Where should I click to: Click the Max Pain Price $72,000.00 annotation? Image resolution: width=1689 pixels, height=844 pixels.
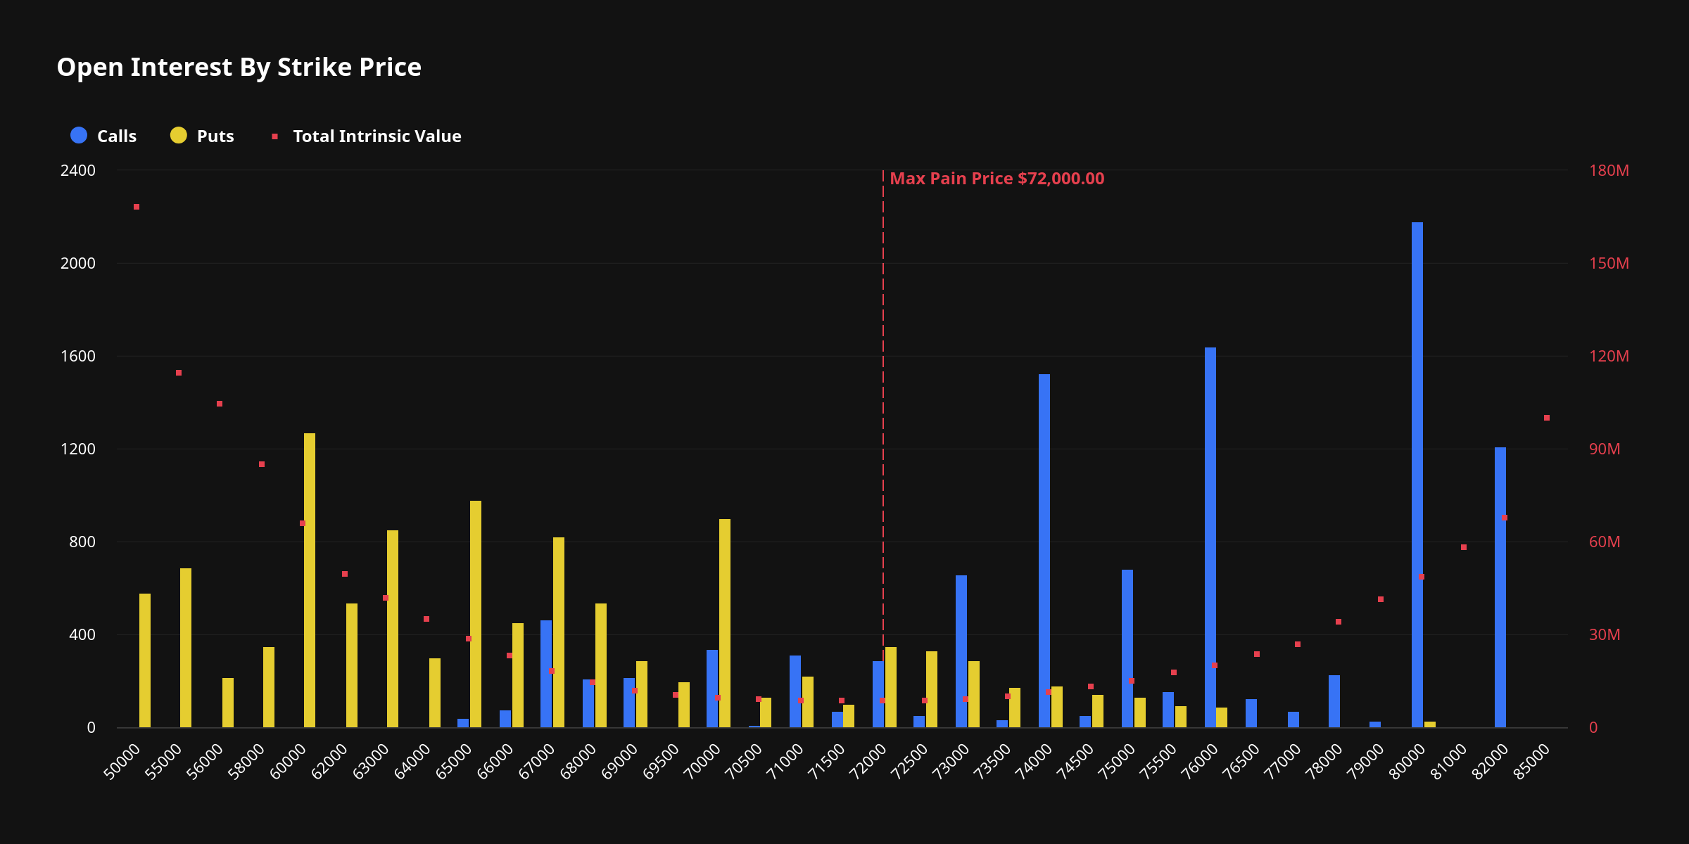997,179
